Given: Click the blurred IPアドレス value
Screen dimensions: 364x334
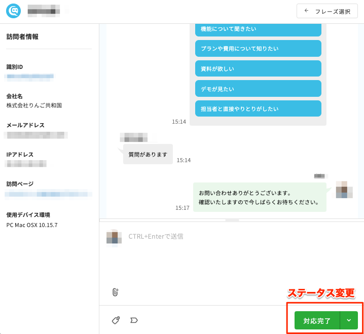Looking at the screenshot, I should pyautogui.click(x=25, y=164).
